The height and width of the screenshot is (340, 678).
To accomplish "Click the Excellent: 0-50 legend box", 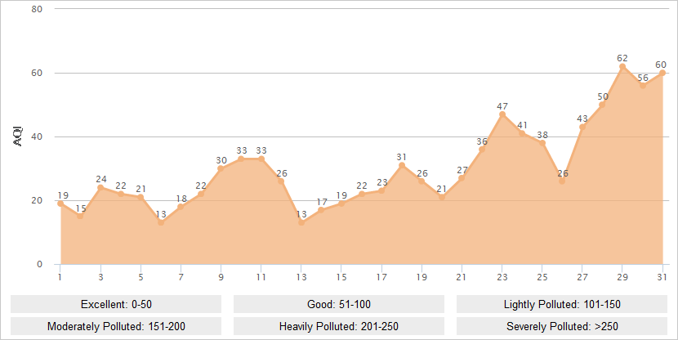I will [x=116, y=304].
